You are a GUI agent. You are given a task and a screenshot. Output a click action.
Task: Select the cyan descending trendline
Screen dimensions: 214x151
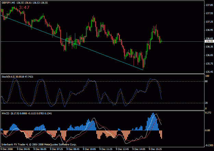point(72,42)
